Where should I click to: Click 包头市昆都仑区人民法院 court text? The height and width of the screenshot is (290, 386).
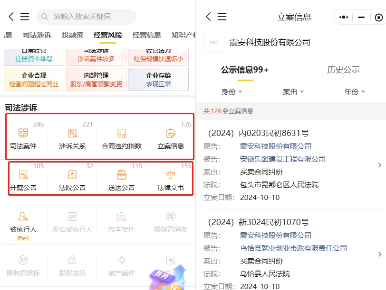(279, 184)
